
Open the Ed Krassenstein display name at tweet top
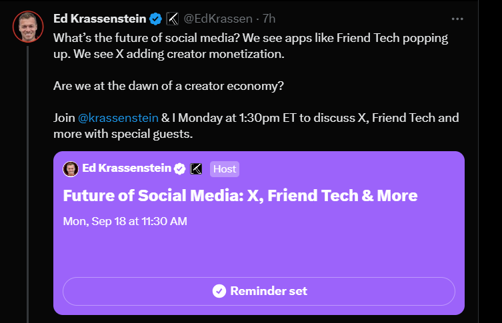[x=99, y=19]
